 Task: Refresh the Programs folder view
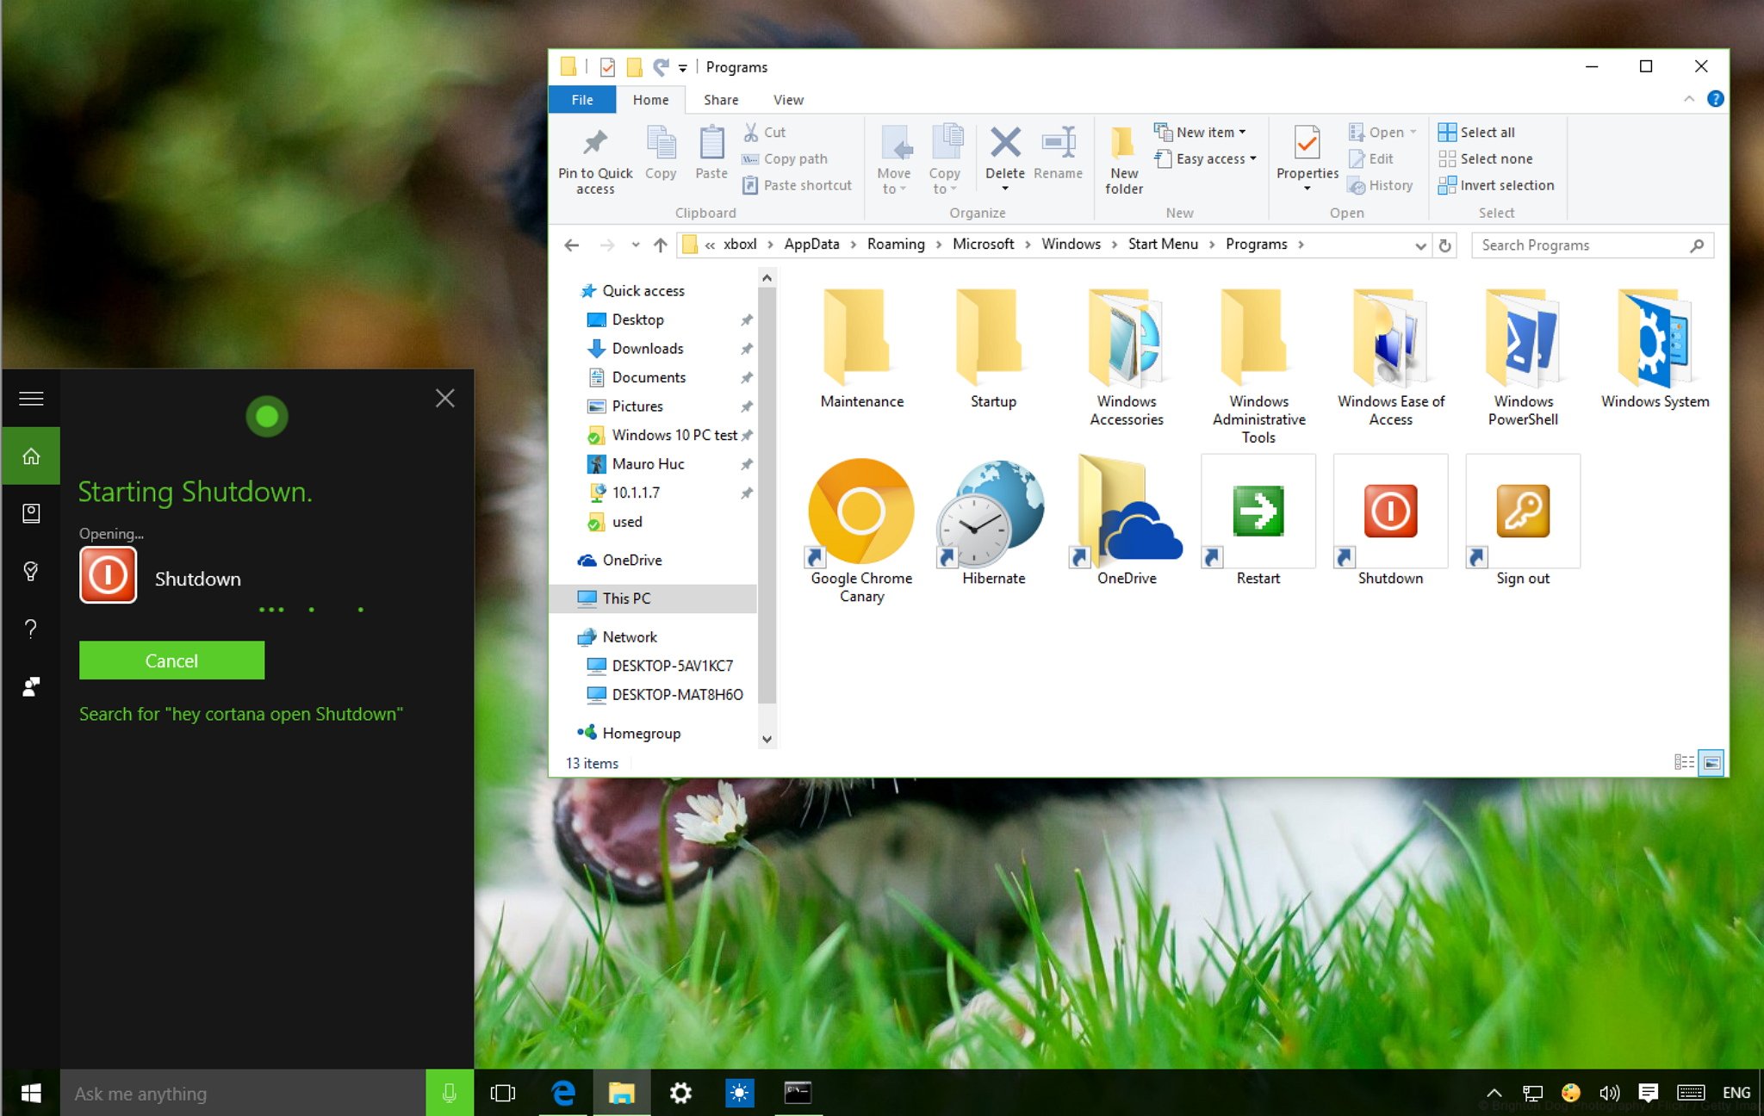coord(1444,245)
